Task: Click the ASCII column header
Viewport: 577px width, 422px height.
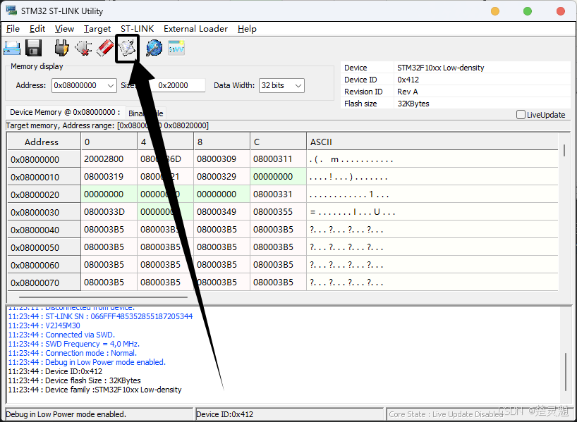Action: pyautogui.click(x=432, y=142)
